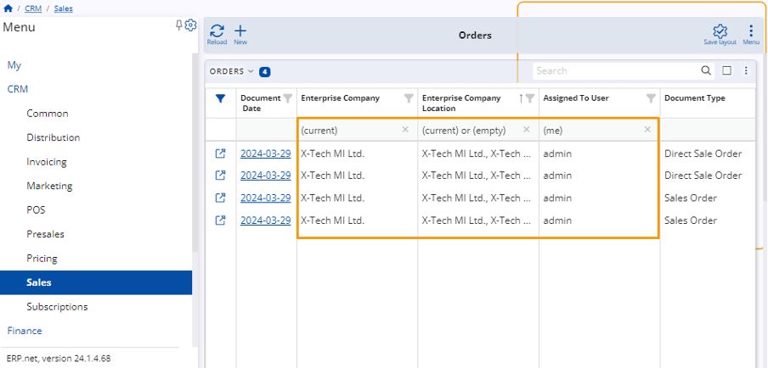
Task: Open first Sales Order row icon
Action: (x=220, y=198)
